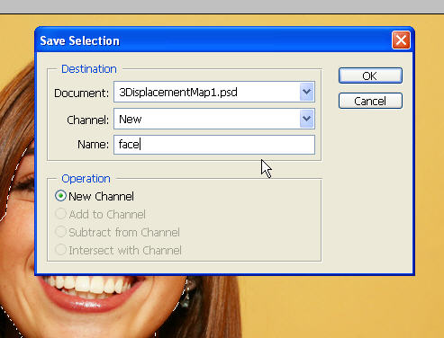The height and width of the screenshot is (338, 444).
Task: Open the Document dropdown arrow
Action: 306,92
